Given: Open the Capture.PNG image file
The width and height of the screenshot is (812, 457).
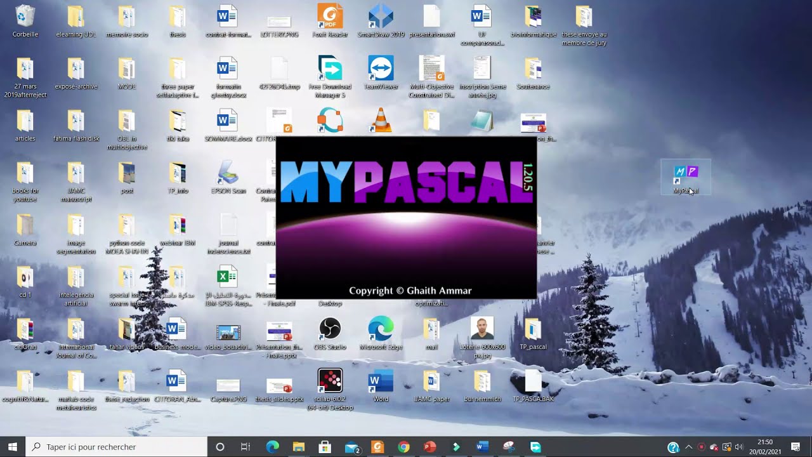Looking at the screenshot, I should [228, 389].
